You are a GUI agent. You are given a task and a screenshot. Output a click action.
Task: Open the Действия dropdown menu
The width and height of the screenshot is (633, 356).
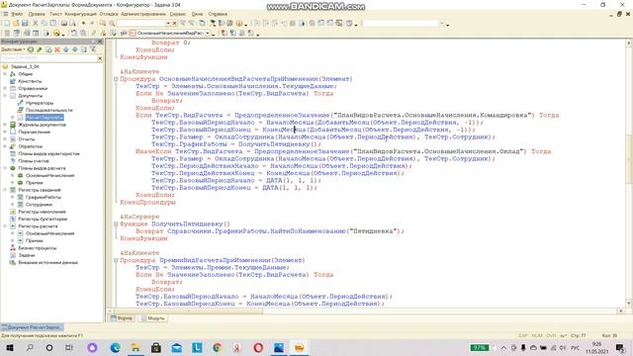pyautogui.click(x=13, y=49)
